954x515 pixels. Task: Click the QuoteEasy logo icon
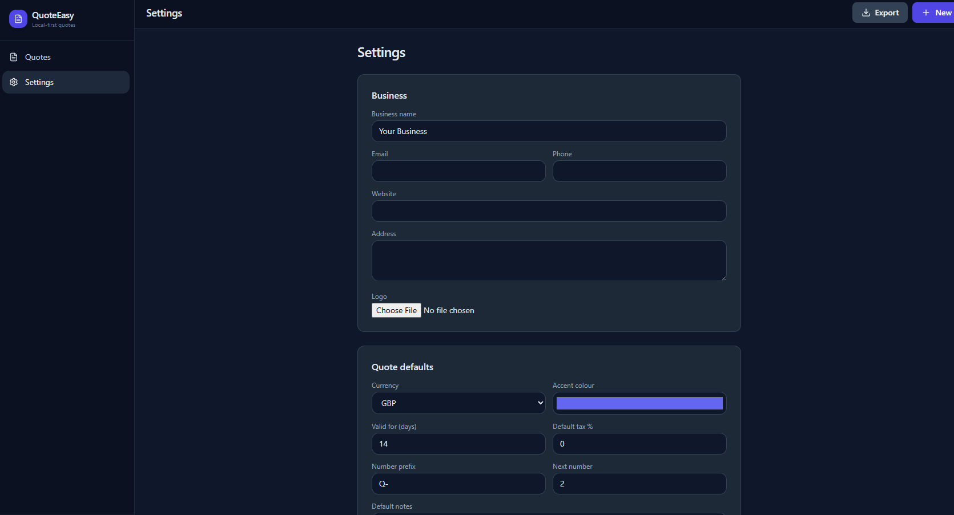click(18, 19)
